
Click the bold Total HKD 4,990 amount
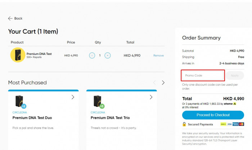(x=234, y=99)
